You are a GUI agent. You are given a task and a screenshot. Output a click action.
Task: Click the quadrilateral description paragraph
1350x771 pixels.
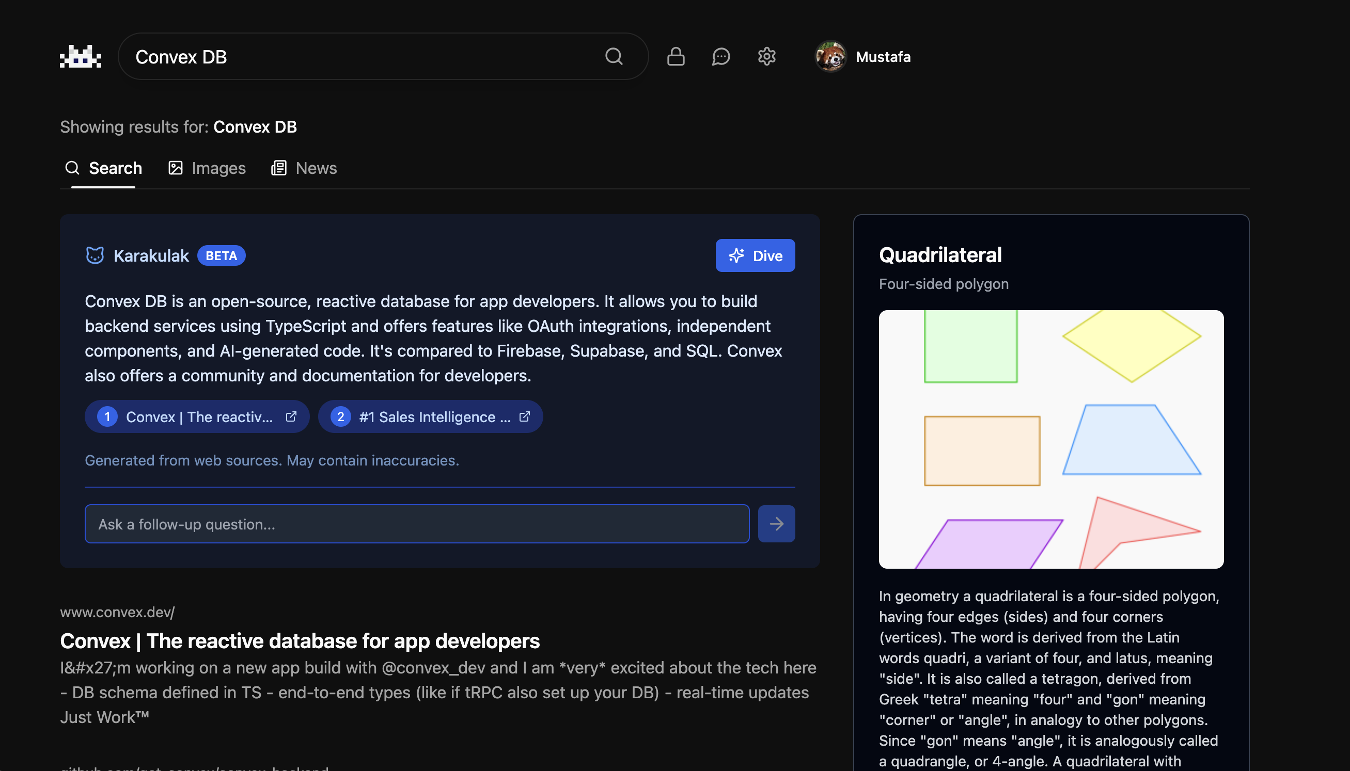pos(1049,678)
